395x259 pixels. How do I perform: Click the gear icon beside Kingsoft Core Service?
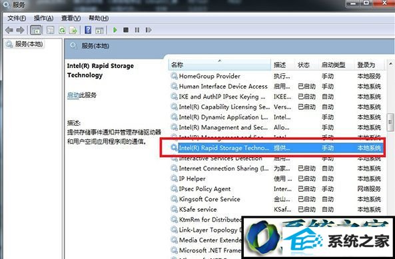(174, 199)
